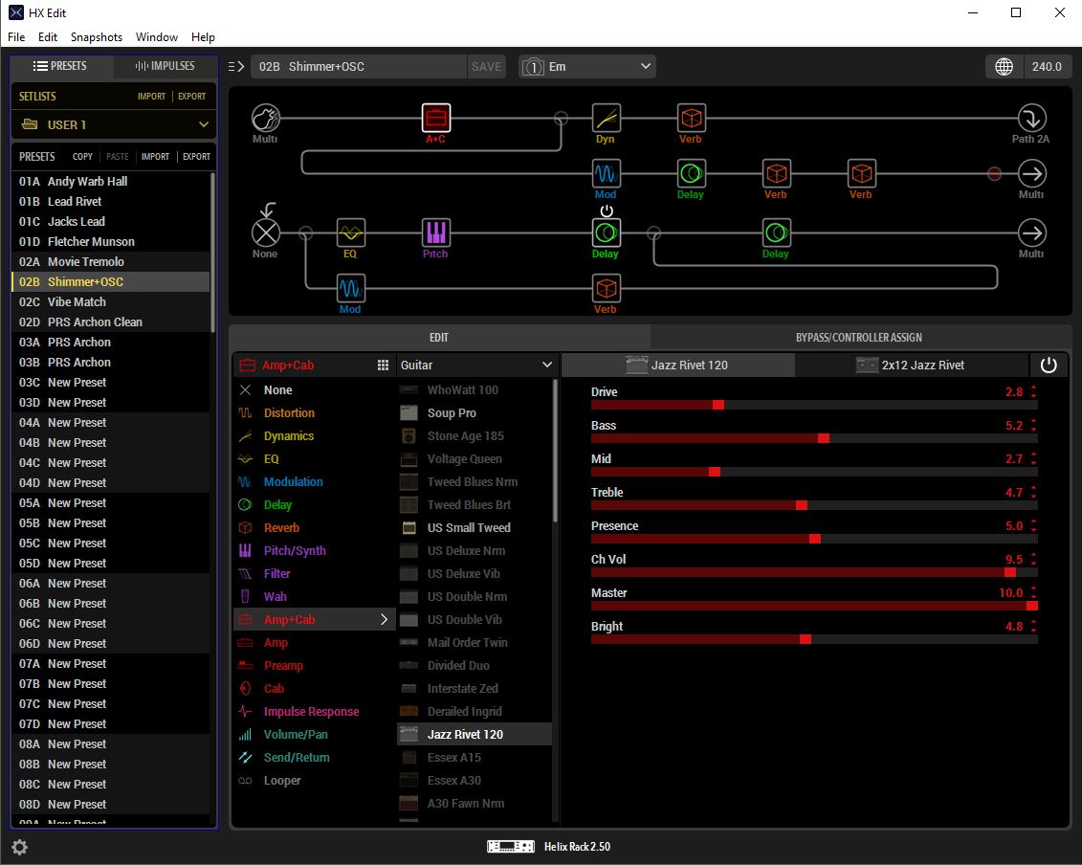The height and width of the screenshot is (865, 1082).
Task: Select the Dyn dynamics block
Action: pyautogui.click(x=606, y=118)
